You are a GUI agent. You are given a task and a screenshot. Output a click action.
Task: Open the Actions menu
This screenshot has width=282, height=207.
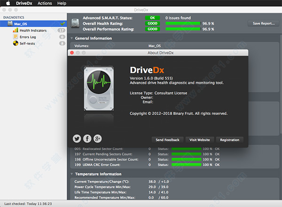45,3
